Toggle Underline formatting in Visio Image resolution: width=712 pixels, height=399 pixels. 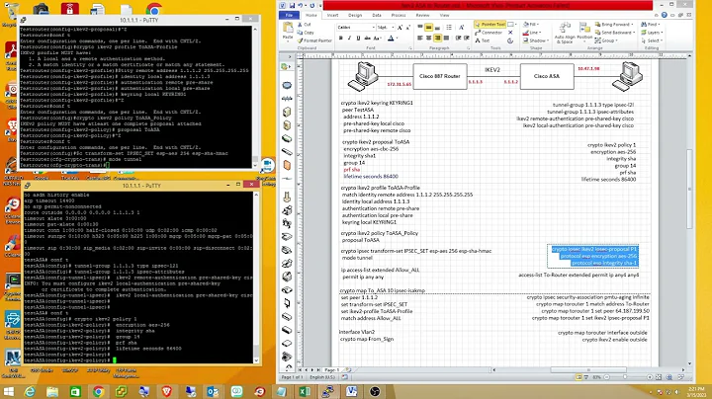click(358, 39)
